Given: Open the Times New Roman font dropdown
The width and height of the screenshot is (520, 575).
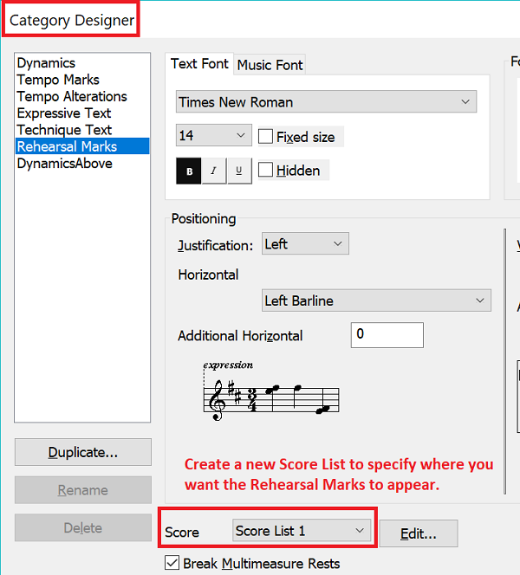Looking at the screenshot, I should tap(326, 102).
